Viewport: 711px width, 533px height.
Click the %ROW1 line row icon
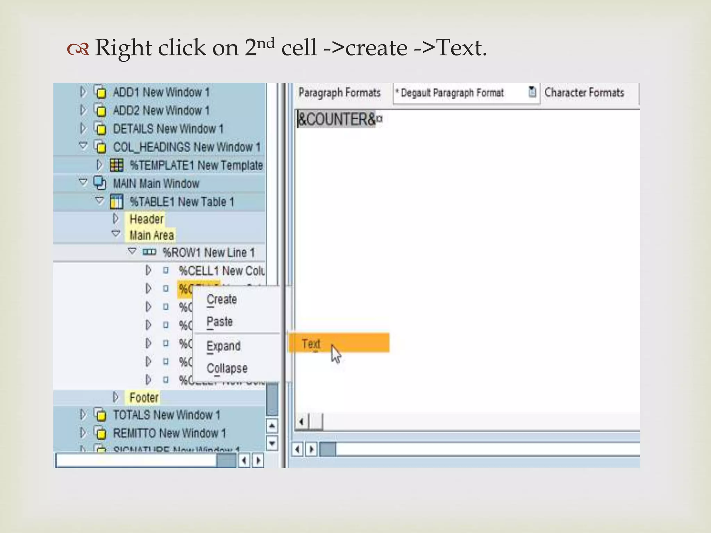tap(149, 252)
